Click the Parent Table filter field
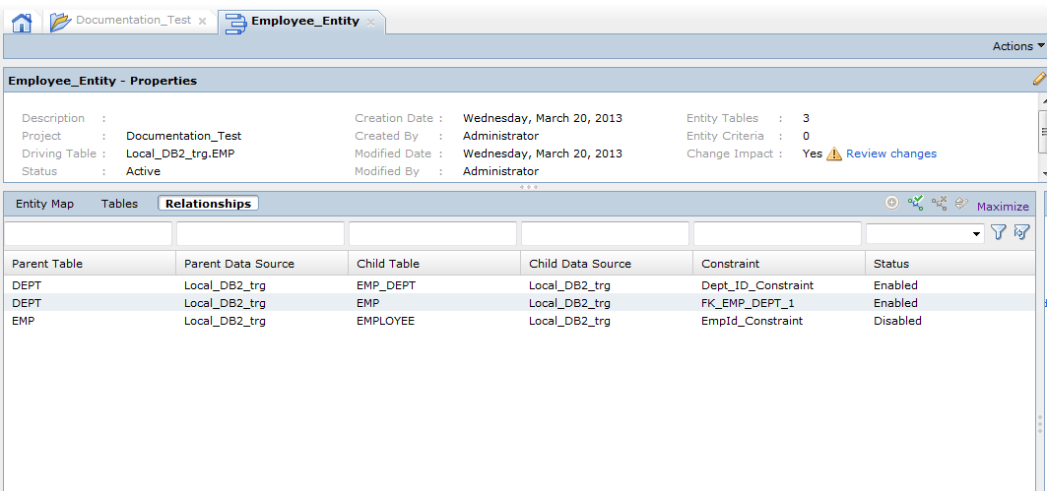1047x491 pixels. pos(88,233)
